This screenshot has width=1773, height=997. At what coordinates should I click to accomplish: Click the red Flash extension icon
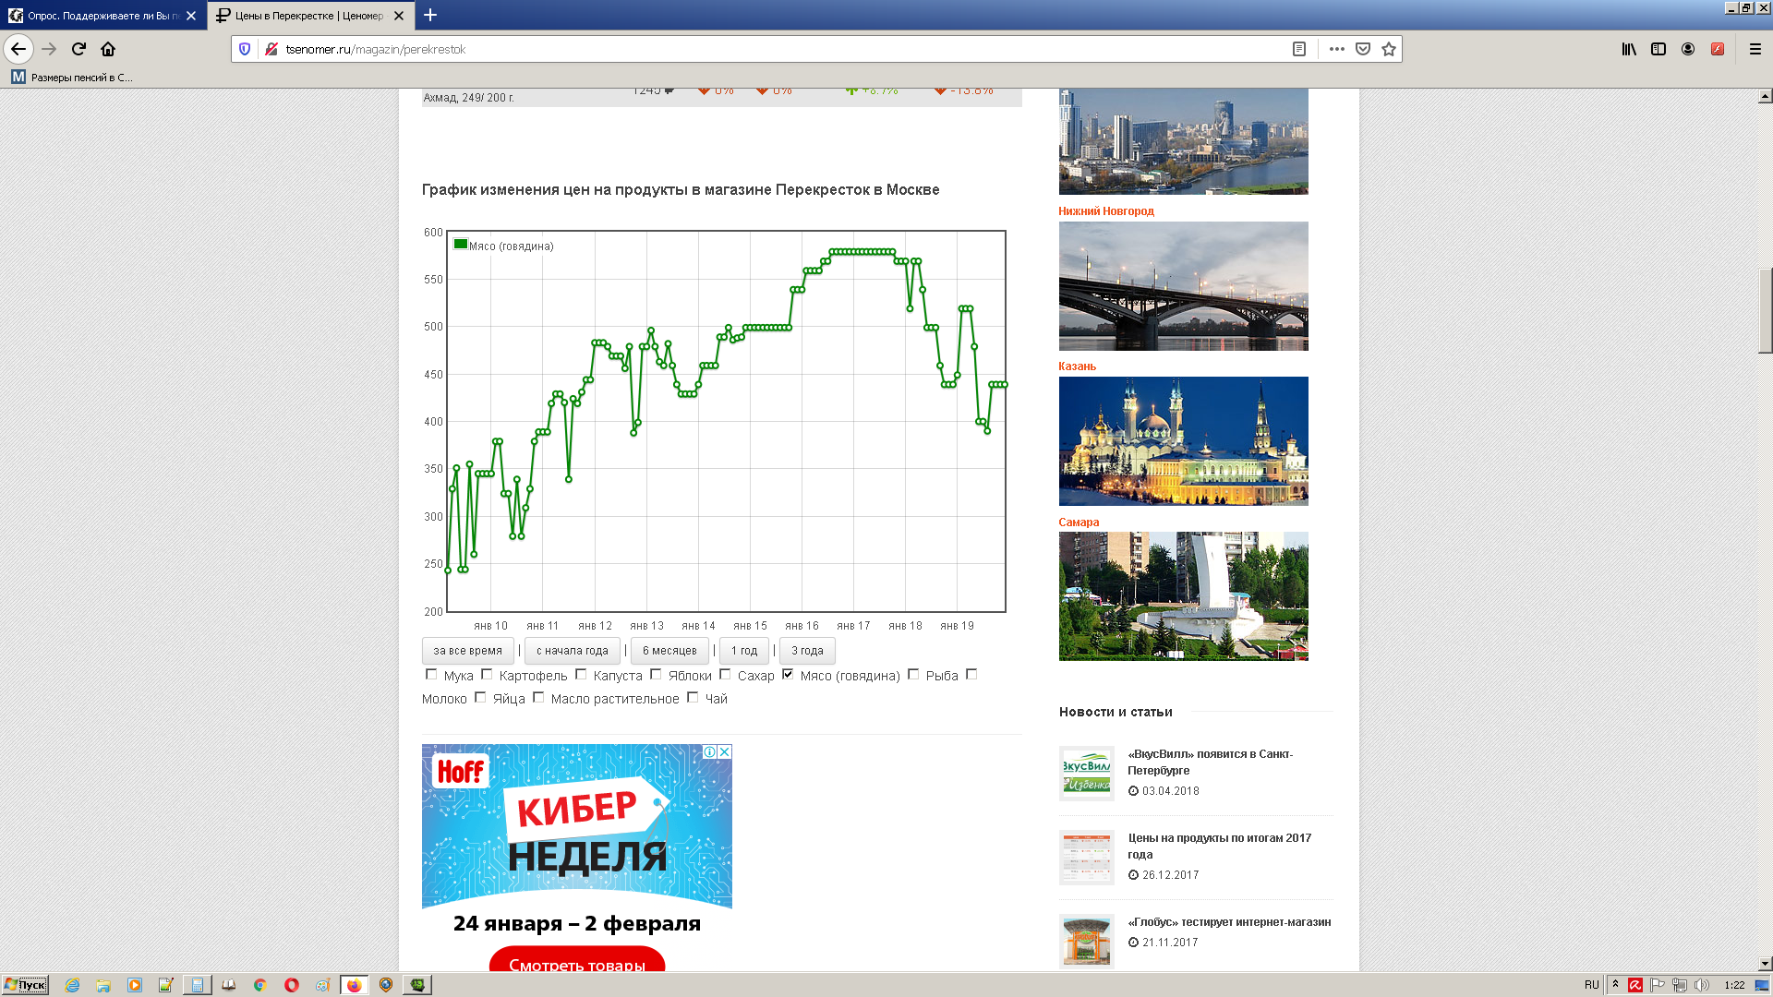pyautogui.click(x=1718, y=49)
